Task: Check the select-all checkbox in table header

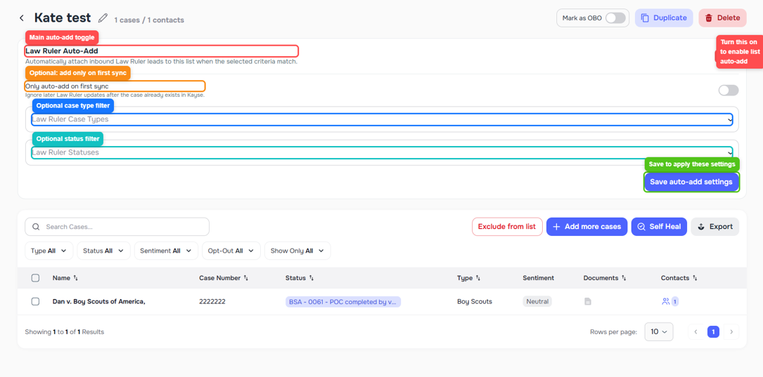Action: [35, 278]
